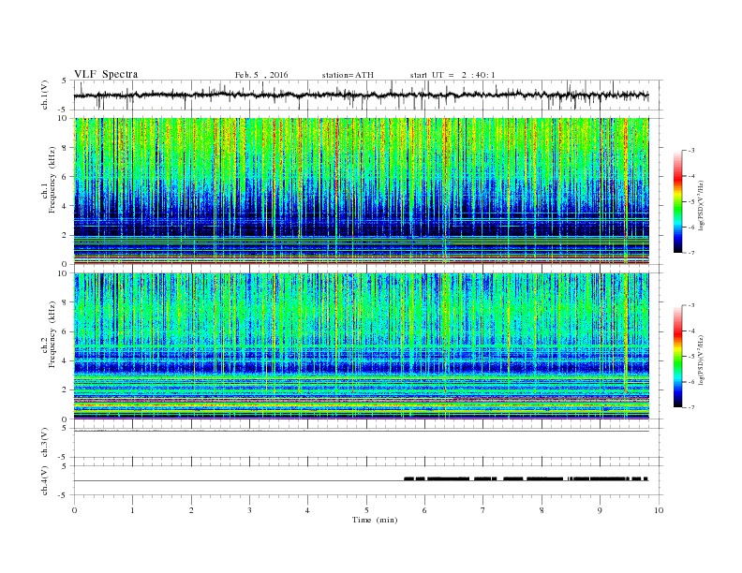Image resolution: width=742 pixels, height=573 pixels.
Task: Click the x-axis tick label '9'
Action: coord(600,510)
